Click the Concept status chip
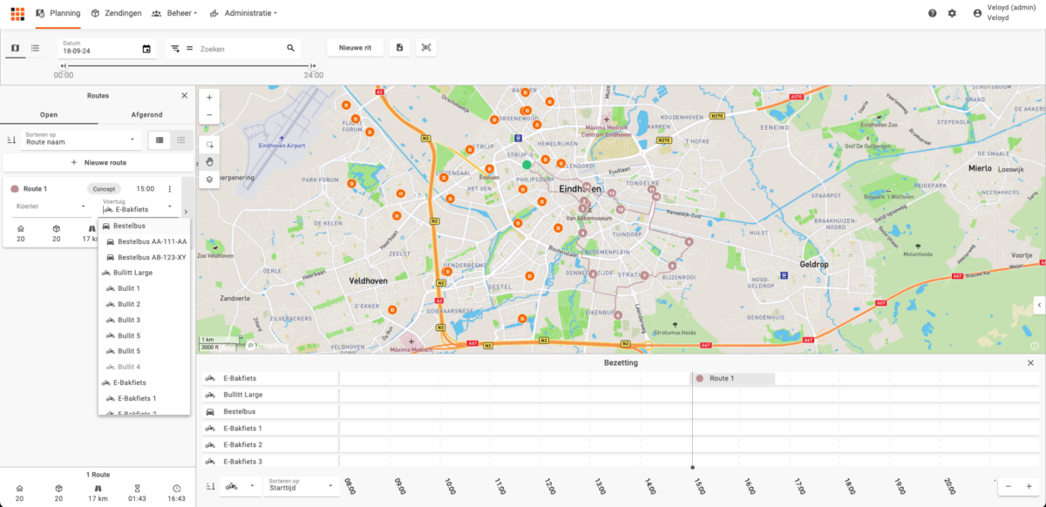 coord(104,188)
